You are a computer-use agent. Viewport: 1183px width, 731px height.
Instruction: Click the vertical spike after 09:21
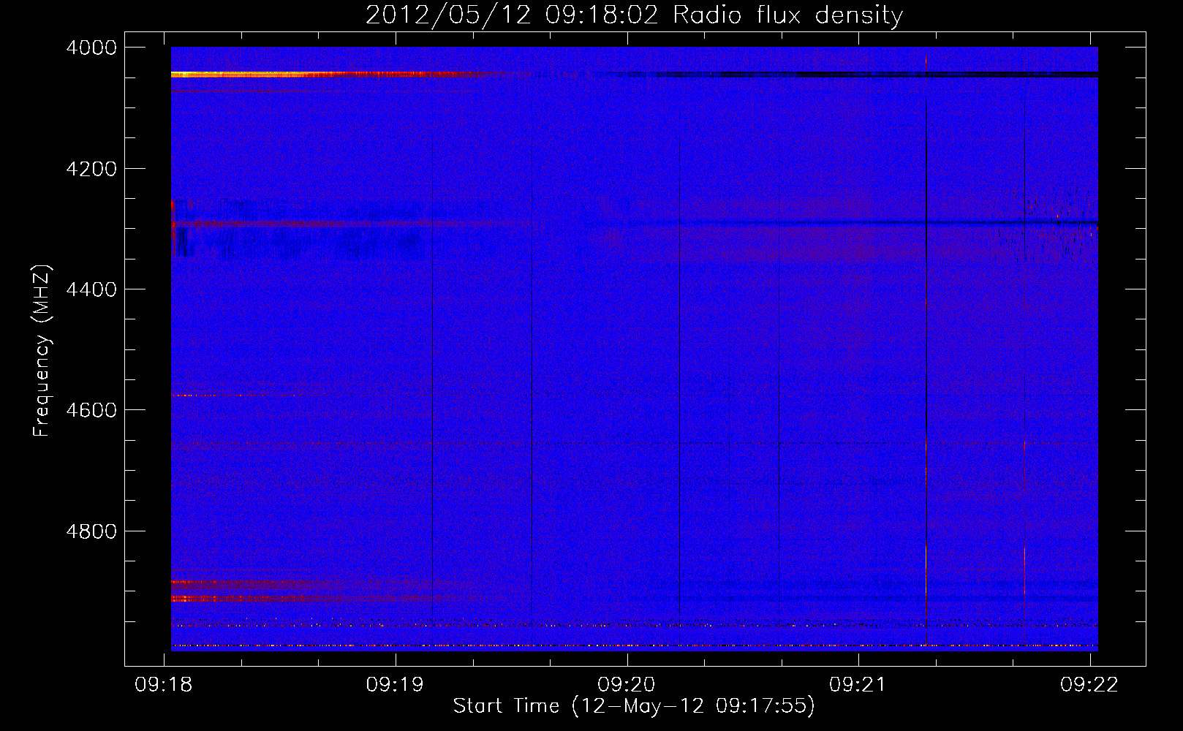[926, 351]
